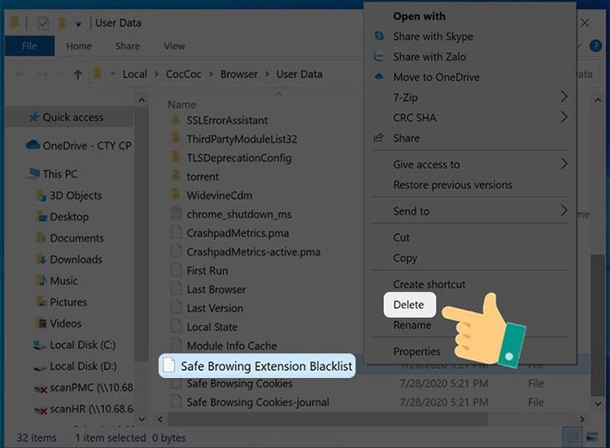Select Cut from the context menu
Image resolution: width=610 pixels, height=448 pixels.
tap(401, 237)
